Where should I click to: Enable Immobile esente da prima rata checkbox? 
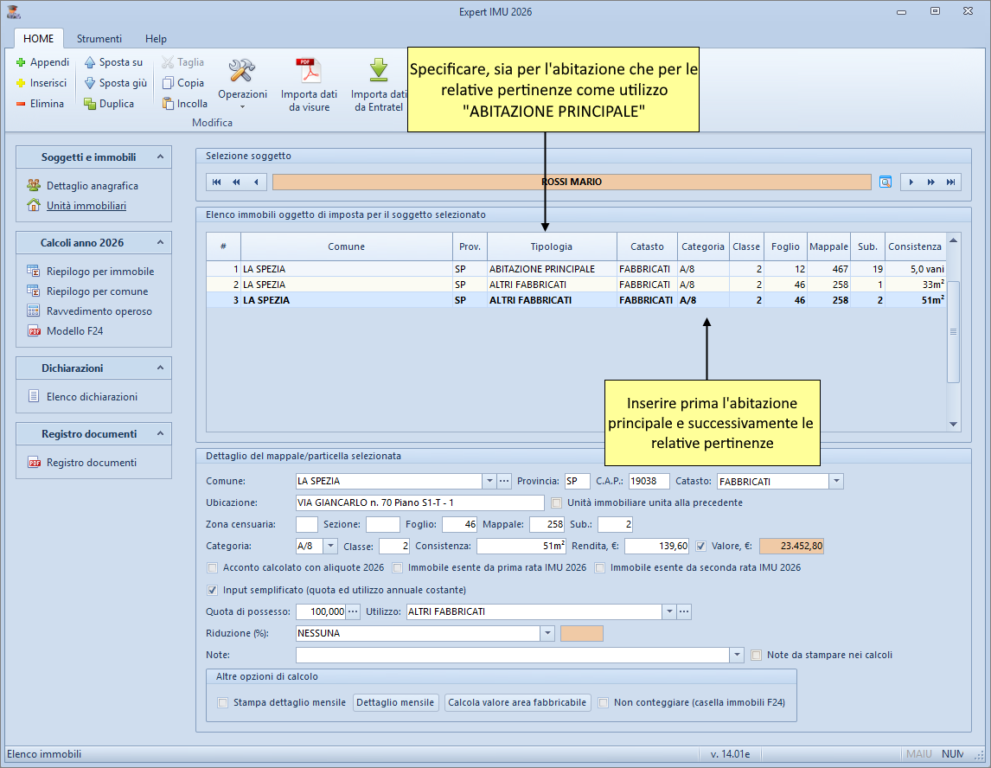398,568
